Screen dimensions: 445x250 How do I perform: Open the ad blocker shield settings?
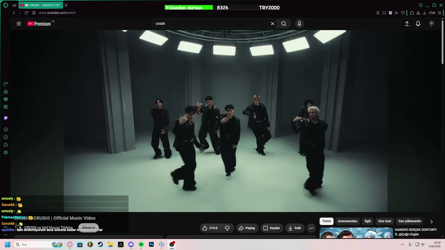tap(390, 13)
